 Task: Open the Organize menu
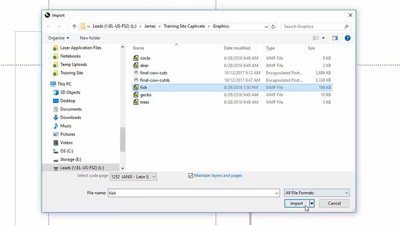click(x=58, y=38)
